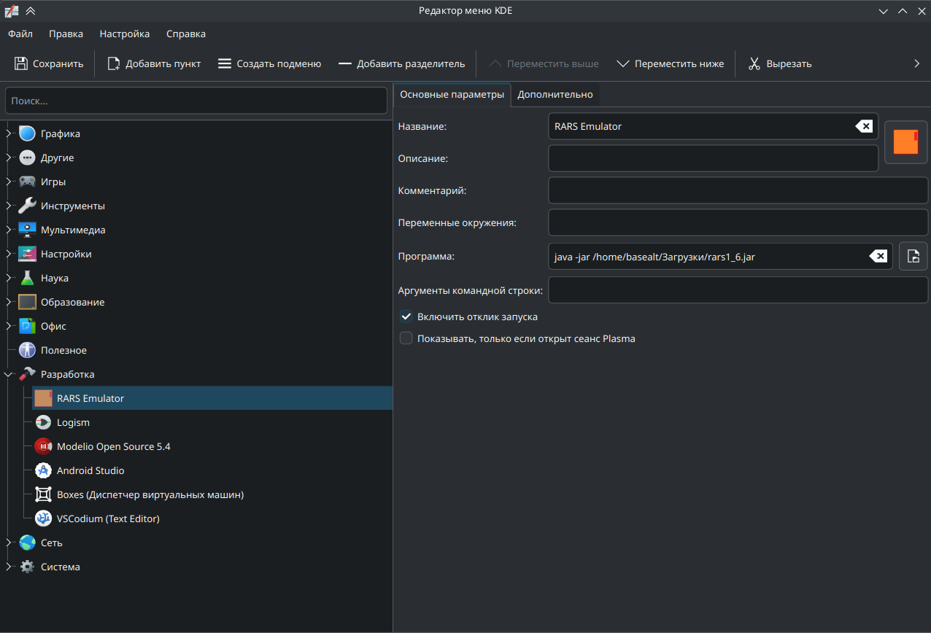
Task: Click the Комментарий input field
Action: click(x=738, y=190)
